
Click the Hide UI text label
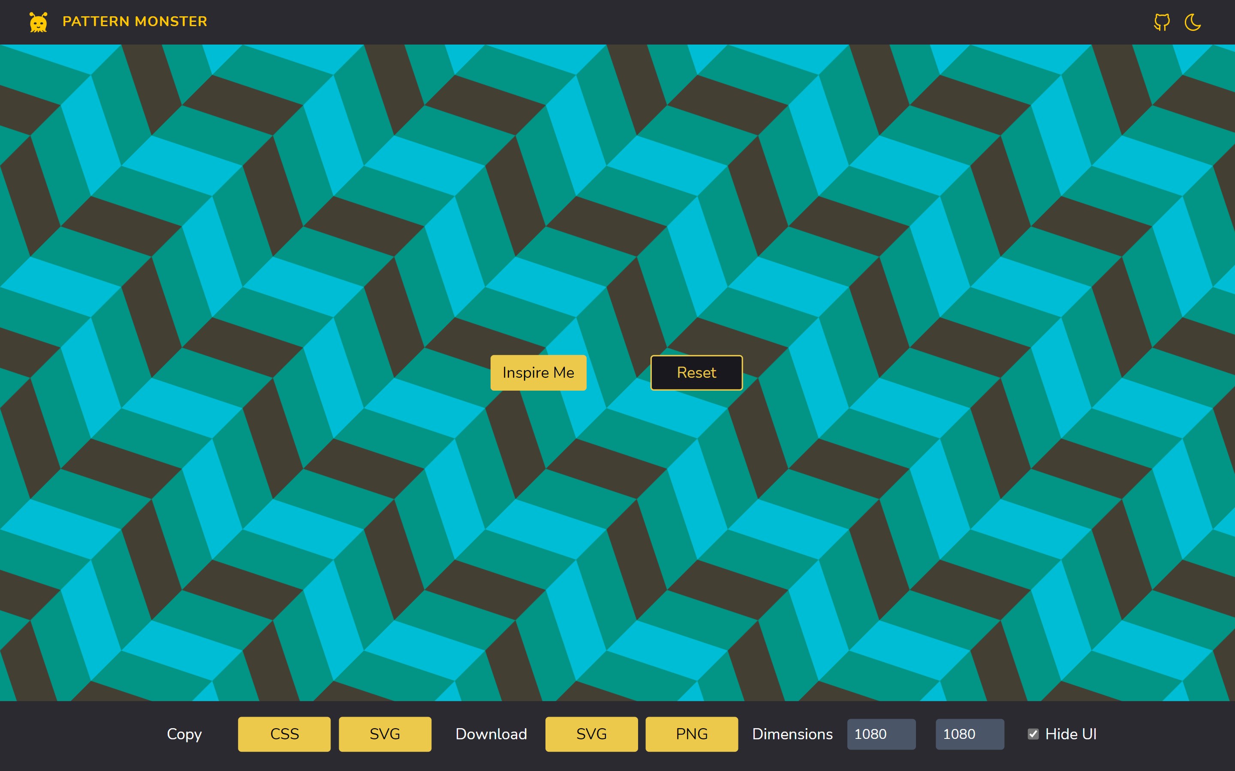(x=1071, y=734)
